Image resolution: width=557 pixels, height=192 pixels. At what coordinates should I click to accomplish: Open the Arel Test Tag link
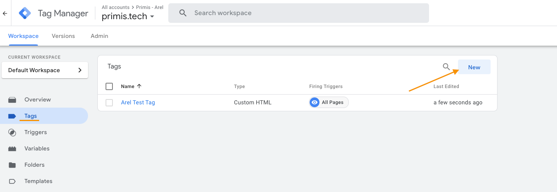click(x=138, y=102)
